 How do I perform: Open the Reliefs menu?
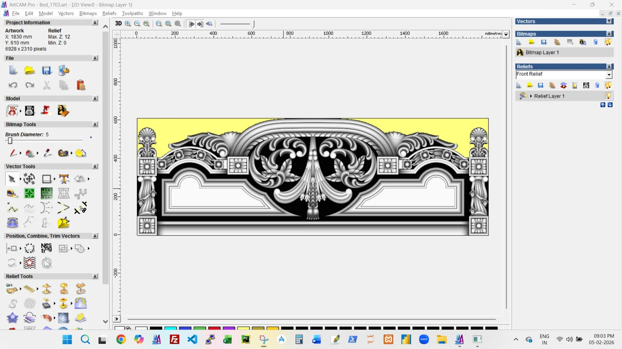tap(109, 13)
